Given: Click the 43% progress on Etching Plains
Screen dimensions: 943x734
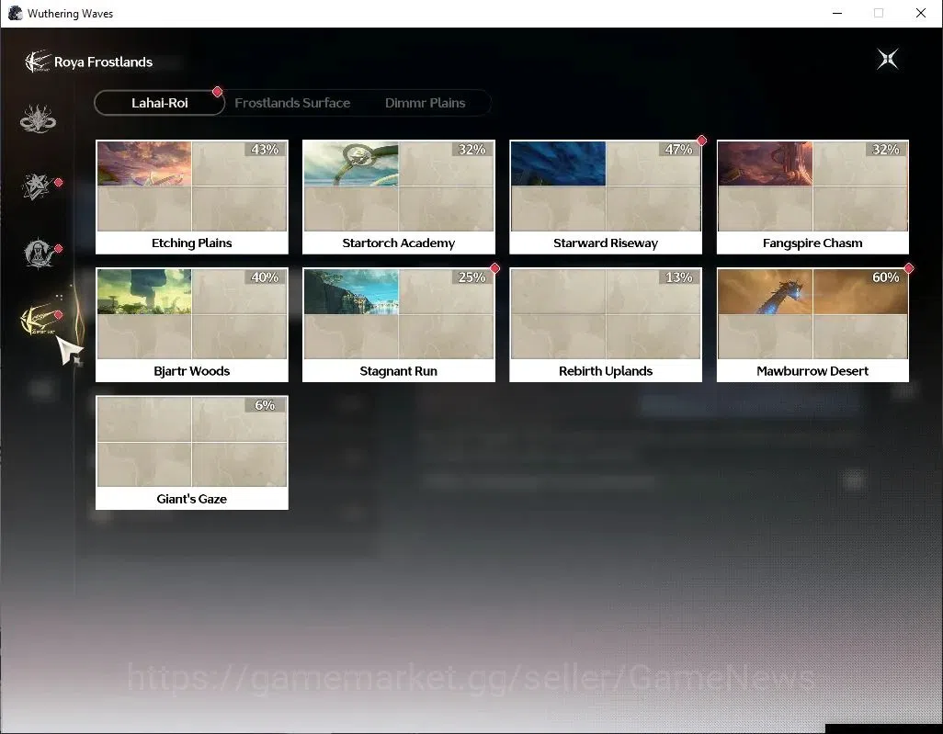Looking at the screenshot, I should (265, 149).
